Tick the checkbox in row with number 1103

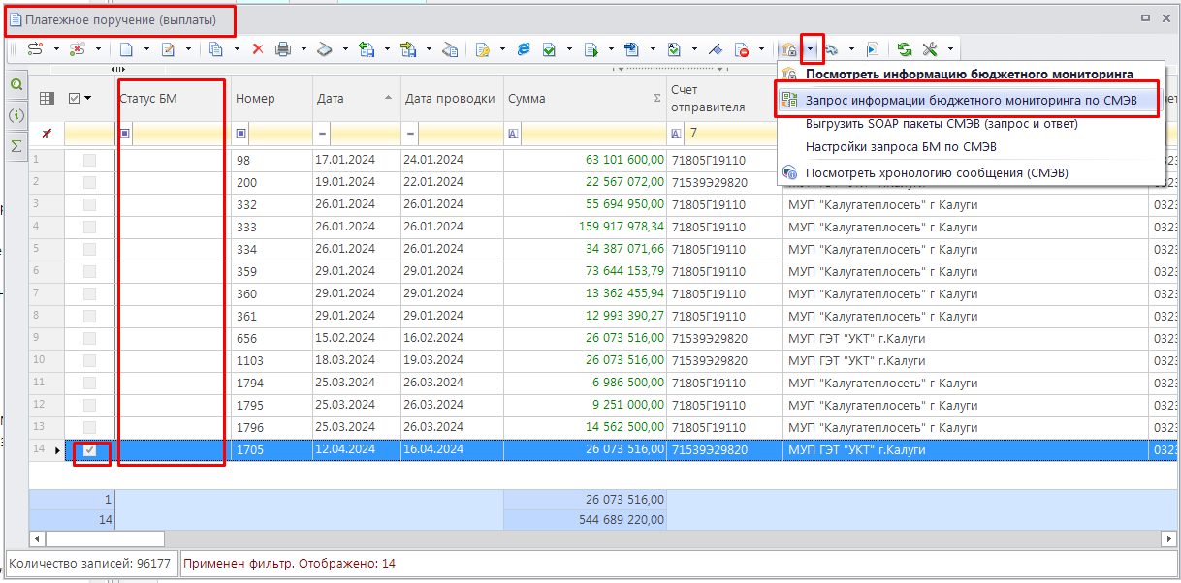pyautogui.click(x=89, y=360)
